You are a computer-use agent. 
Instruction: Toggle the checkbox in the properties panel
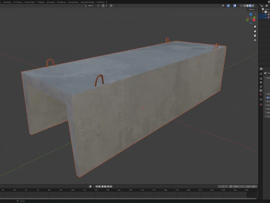(x=268, y=98)
